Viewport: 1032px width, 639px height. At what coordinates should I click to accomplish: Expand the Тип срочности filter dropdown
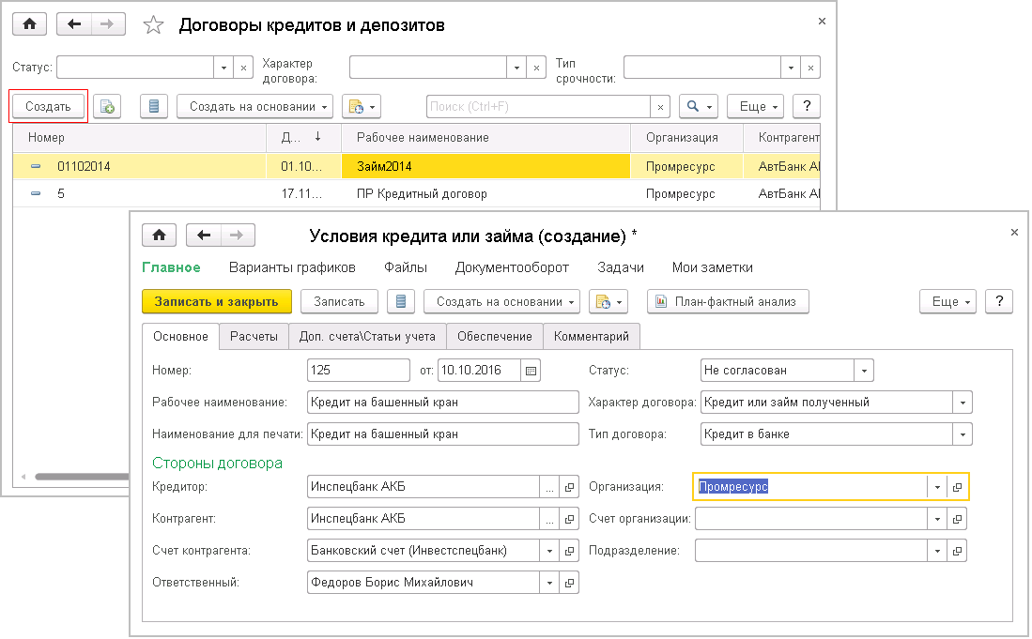pos(791,68)
